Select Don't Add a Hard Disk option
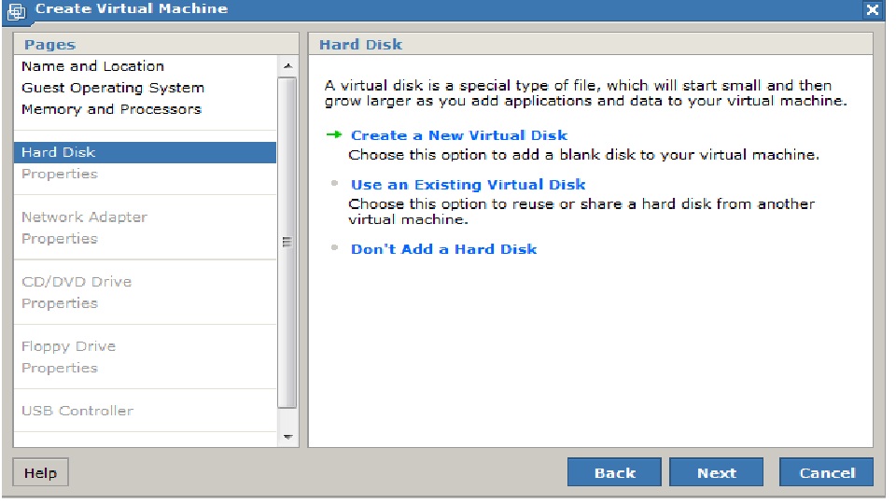The height and width of the screenshot is (504, 896). tap(443, 249)
